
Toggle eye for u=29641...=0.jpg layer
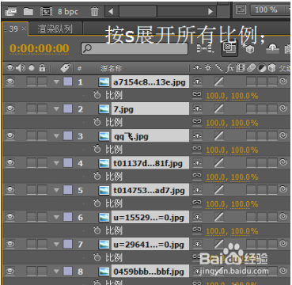[x=10, y=244]
